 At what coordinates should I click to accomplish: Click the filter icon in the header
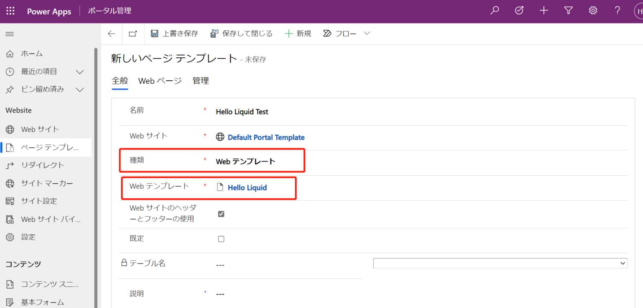click(568, 10)
